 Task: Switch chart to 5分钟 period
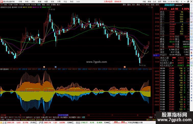(16, 5)
